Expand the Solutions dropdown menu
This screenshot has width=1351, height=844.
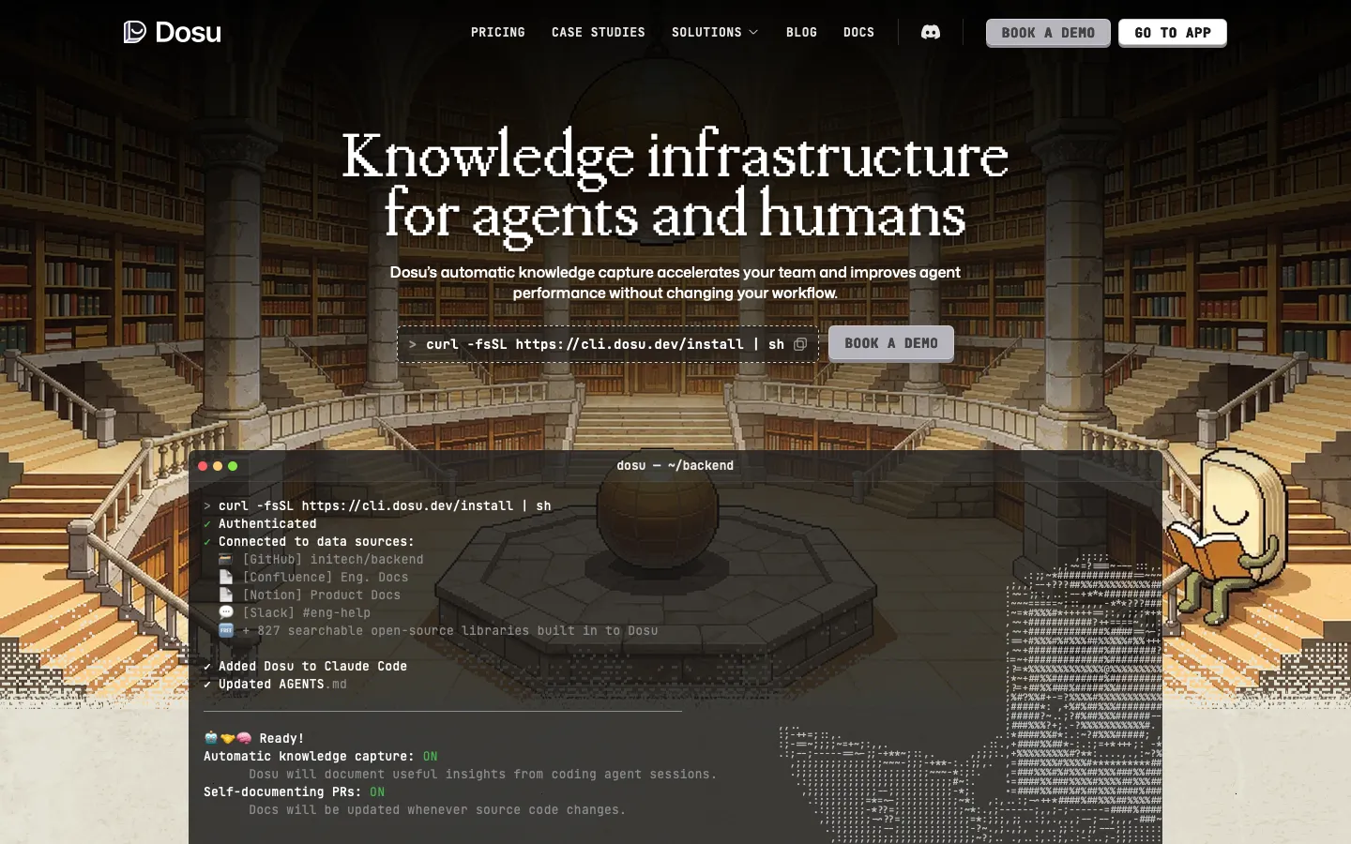[x=715, y=32]
